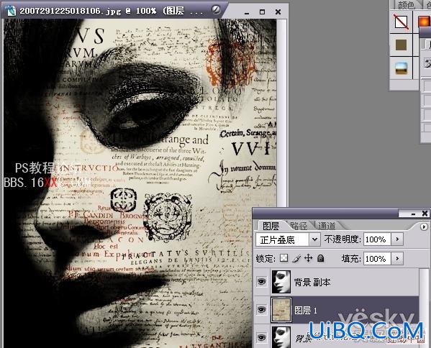Image resolution: width=431 pixels, height=348 pixels.
Task: Switch to the Channels (通道) tab
Action: point(327,226)
